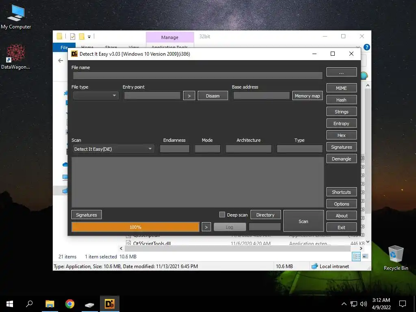The image size is (416, 312).
Task: Expand the Detect It Easy(DiE) scan dropdown
Action: point(113,149)
